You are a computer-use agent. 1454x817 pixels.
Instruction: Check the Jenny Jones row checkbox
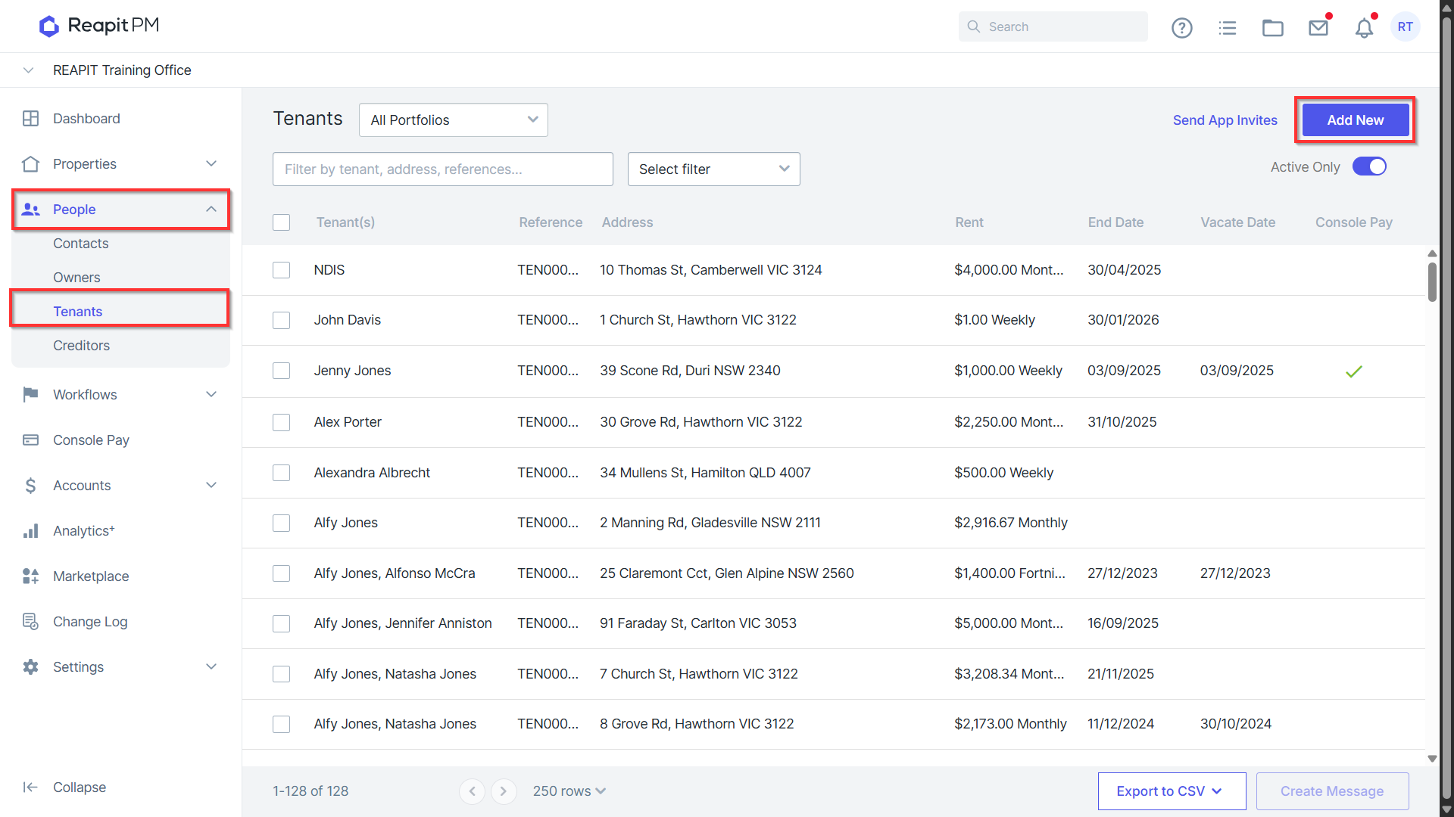click(x=281, y=371)
